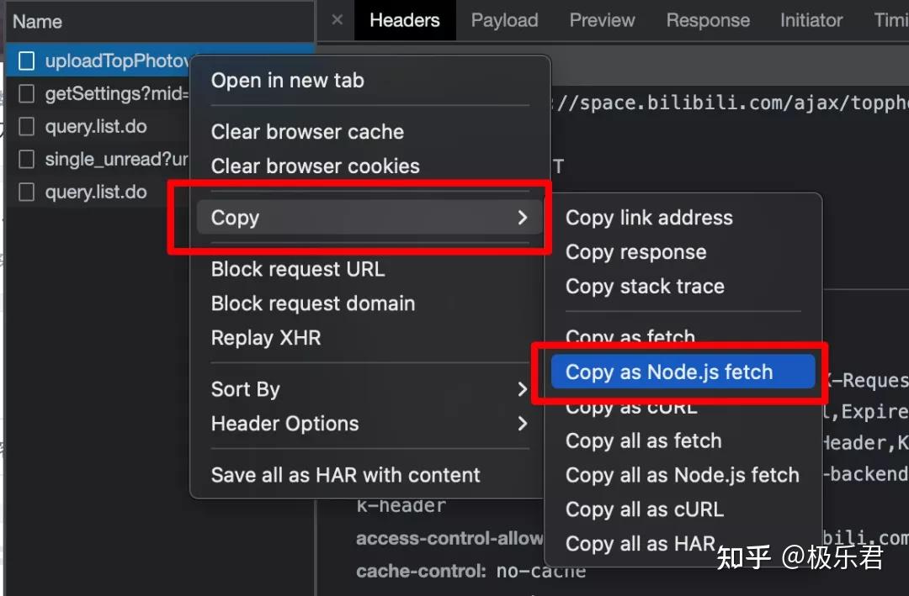Close the request details panel
Viewport: 909px width, 596px height.
pyautogui.click(x=337, y=20)
